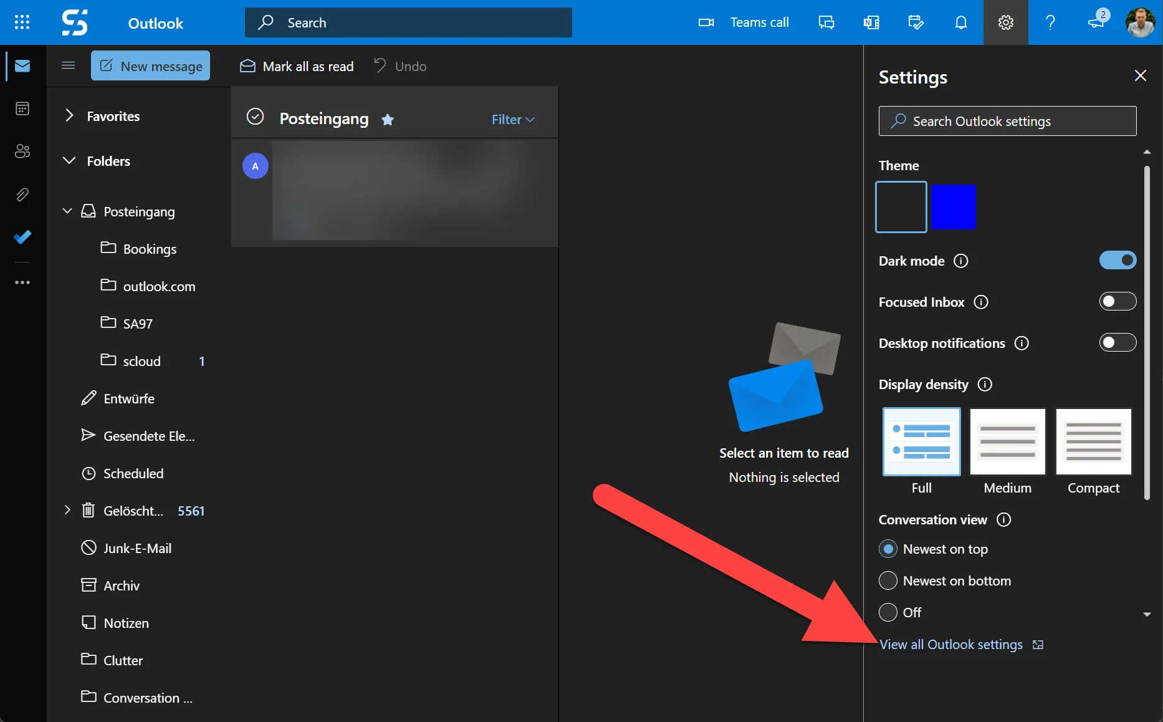The height and width of the screenshot is (722, 1163).
Task: Select Newest on bottom radio
Action: click(x=888, y=580)
